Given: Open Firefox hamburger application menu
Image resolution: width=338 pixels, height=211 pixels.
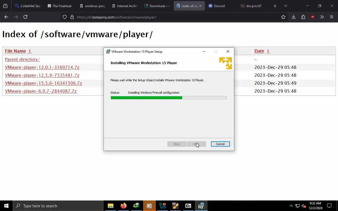Looking at the screenshot, I should [x=332, y=17].
